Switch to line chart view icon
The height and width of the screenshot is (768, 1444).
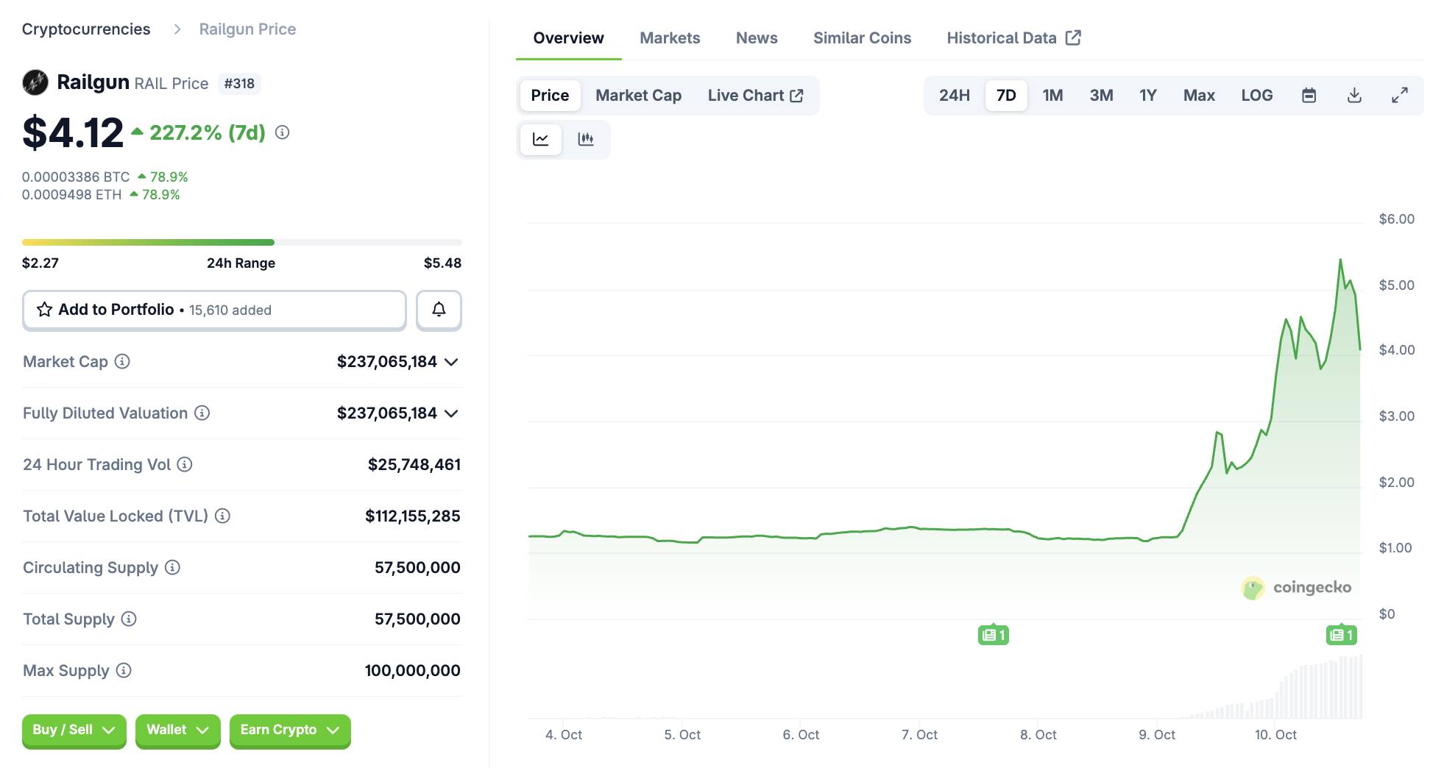tap(541, 139)
